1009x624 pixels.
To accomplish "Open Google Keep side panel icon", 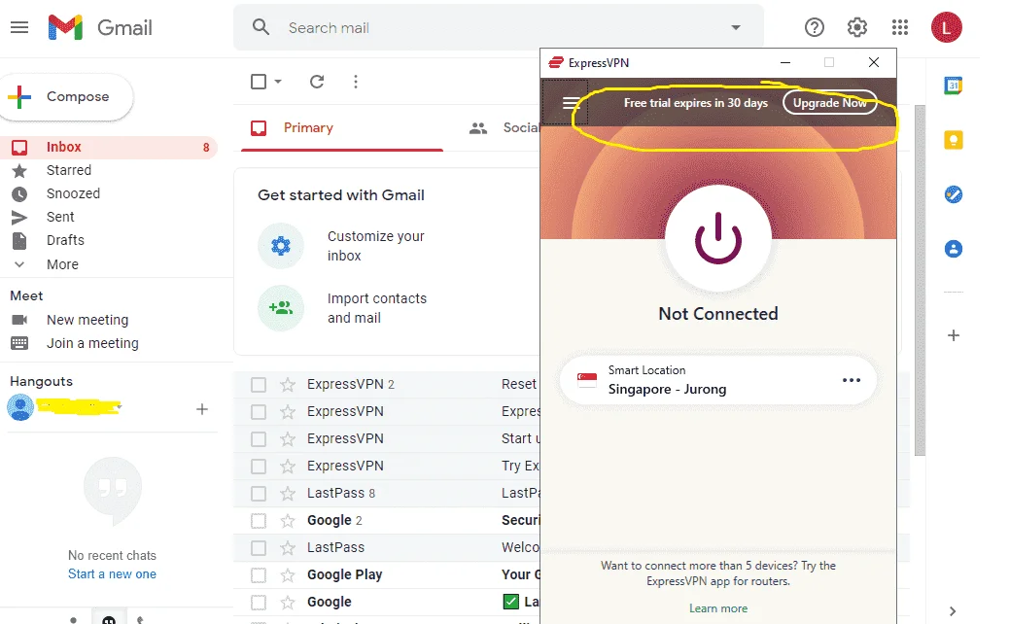I will [953, 140].
